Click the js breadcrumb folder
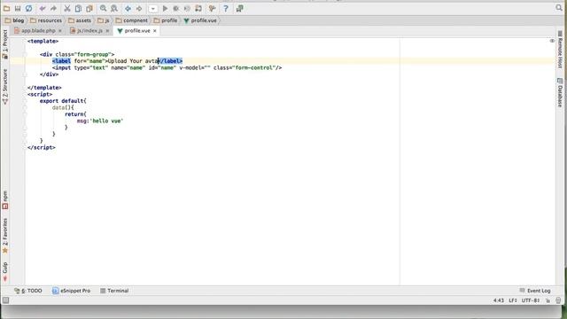 104,20
